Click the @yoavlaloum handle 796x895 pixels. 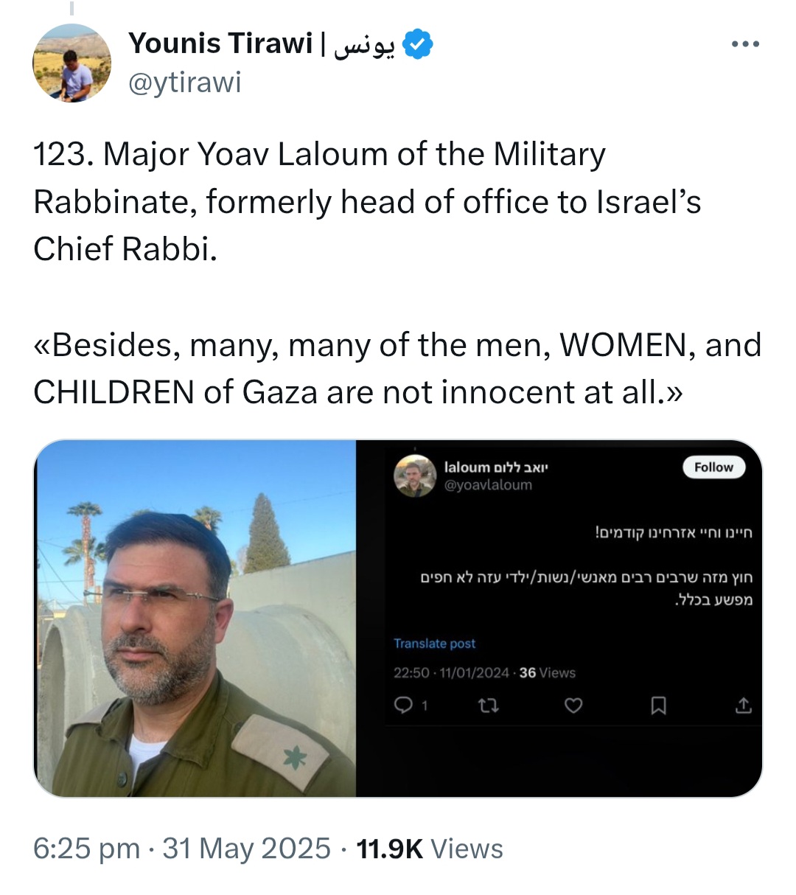(488, 485)
